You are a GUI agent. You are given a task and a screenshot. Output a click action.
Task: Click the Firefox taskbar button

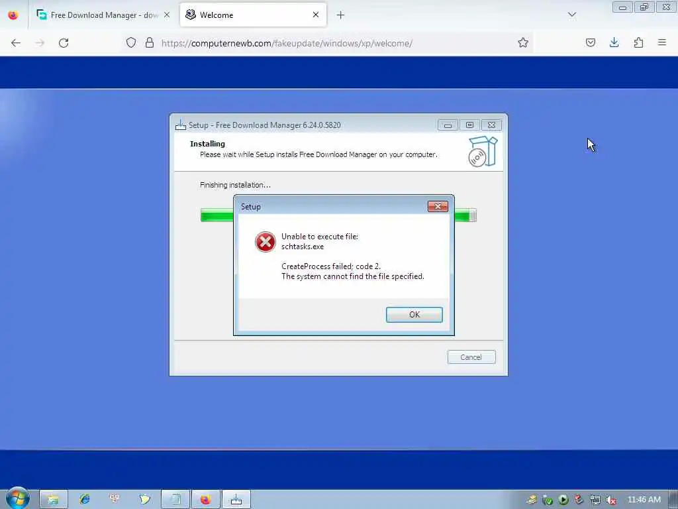pos(205,500)
